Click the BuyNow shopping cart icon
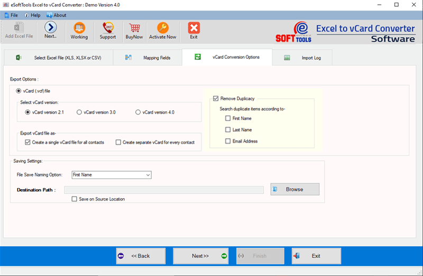The height and width of the screenshot is (276, 423). point(134,28)
